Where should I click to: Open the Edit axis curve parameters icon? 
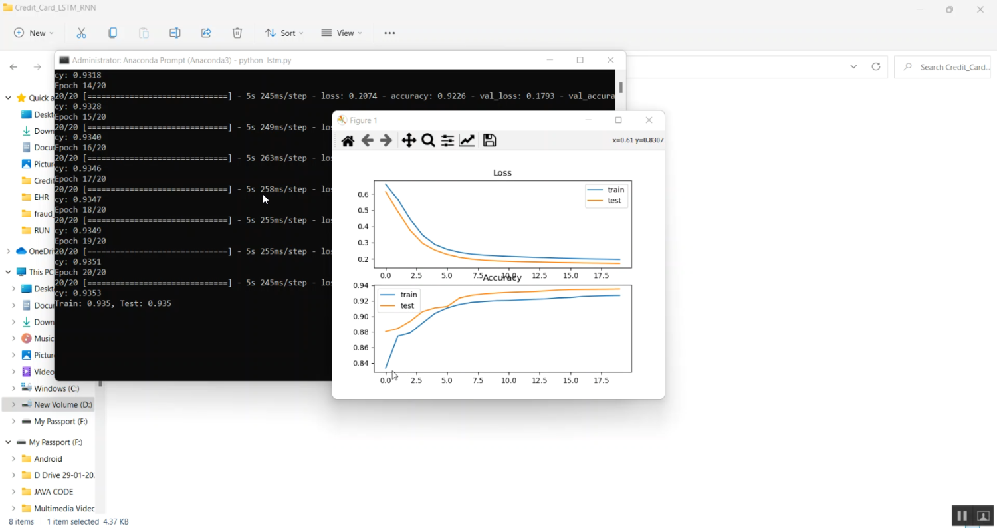coord(467,140)
